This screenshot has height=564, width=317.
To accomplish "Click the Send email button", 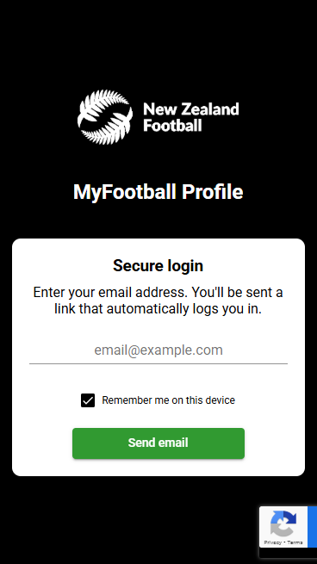I will [x=158, y=443].
